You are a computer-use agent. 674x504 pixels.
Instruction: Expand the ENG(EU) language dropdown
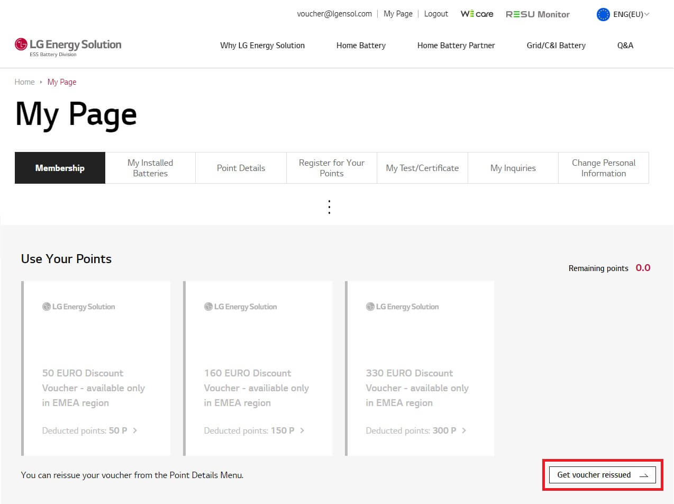click(631, 15)
